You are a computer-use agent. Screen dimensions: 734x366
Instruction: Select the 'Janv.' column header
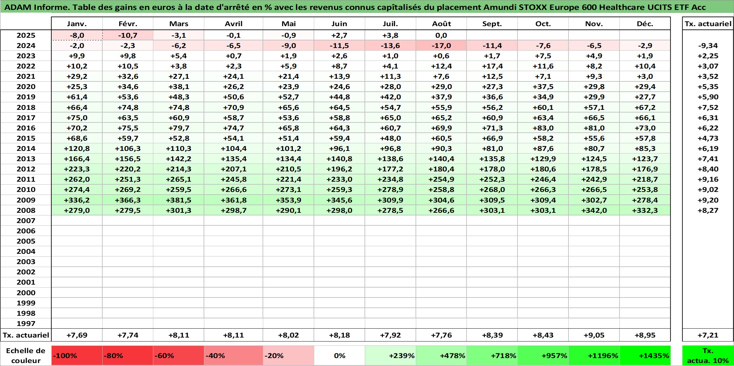77,24
